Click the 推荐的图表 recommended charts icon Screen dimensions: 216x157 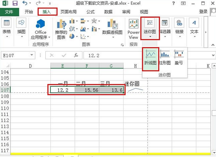tap(61, 29)
